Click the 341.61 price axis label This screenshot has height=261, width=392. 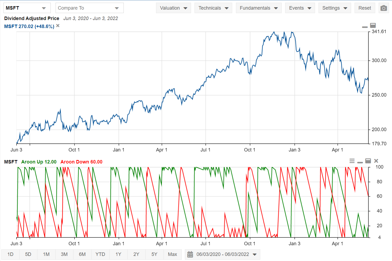pyautogui.click(x=379, y=32)
